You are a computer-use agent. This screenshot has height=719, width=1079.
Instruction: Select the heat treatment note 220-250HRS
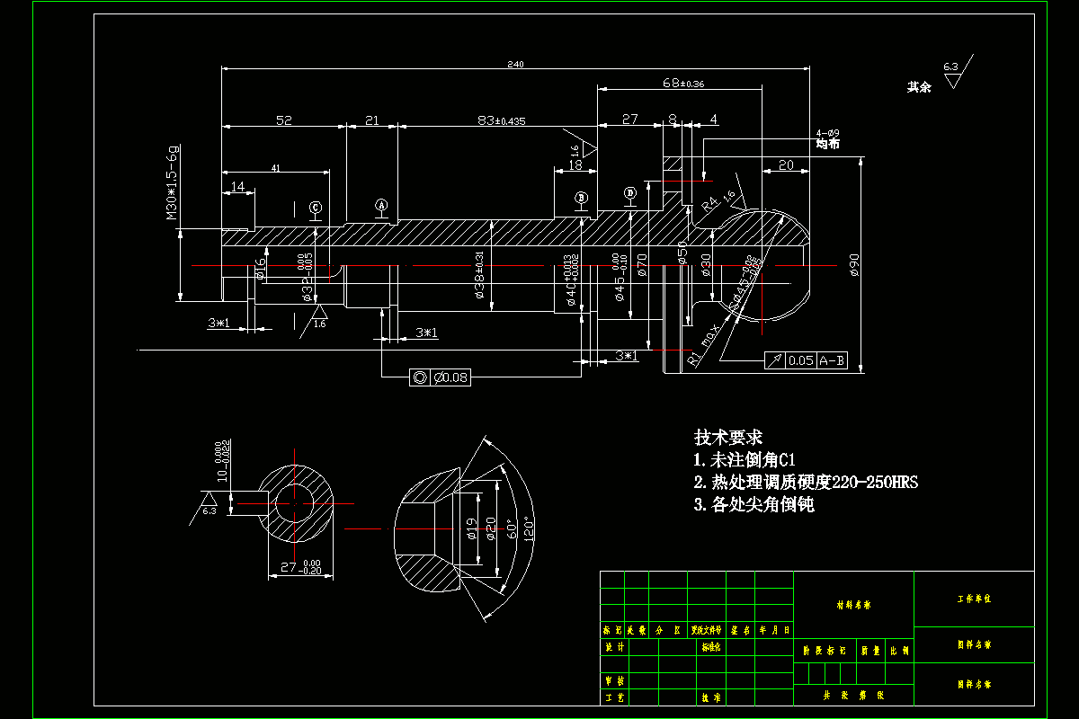[807, 483]
